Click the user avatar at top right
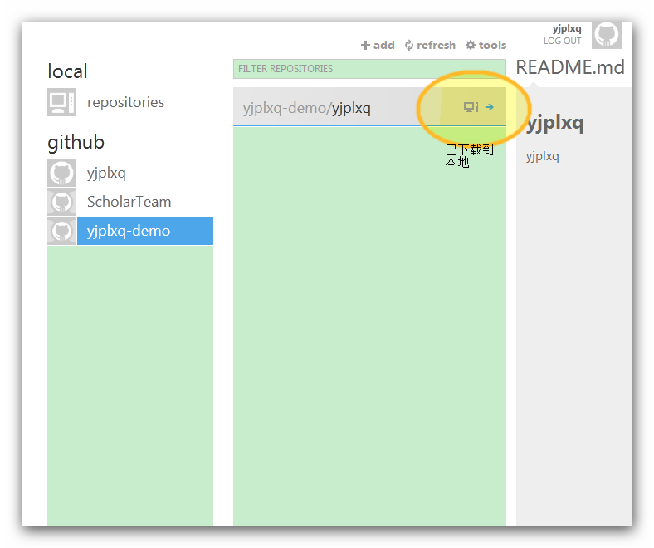This screenshot has height=548, width=654. pyautogui.click(x=607, y=35)
